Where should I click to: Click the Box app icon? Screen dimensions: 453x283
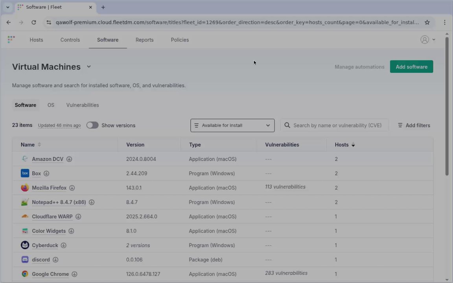(25, 173)
